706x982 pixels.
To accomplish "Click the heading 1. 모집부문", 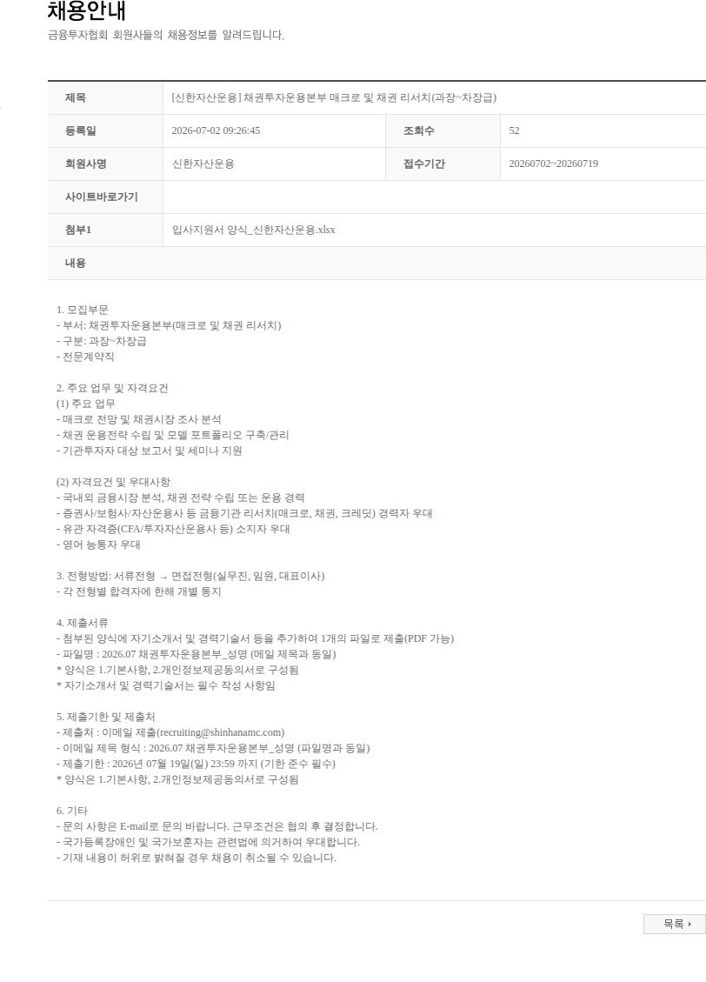I will click(82, 310).
